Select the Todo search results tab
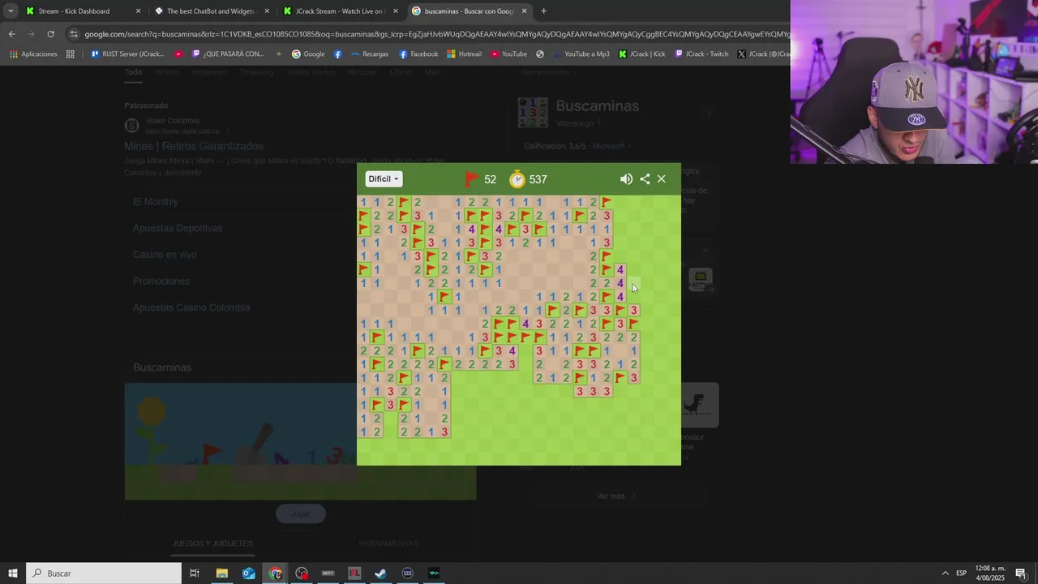Viewport: 1038px width, 584px height. (x=133, y=72)
